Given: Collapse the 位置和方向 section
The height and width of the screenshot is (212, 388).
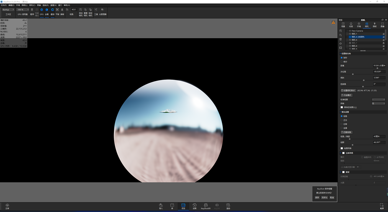Looking at the screenshot, I should pos(341,54).
